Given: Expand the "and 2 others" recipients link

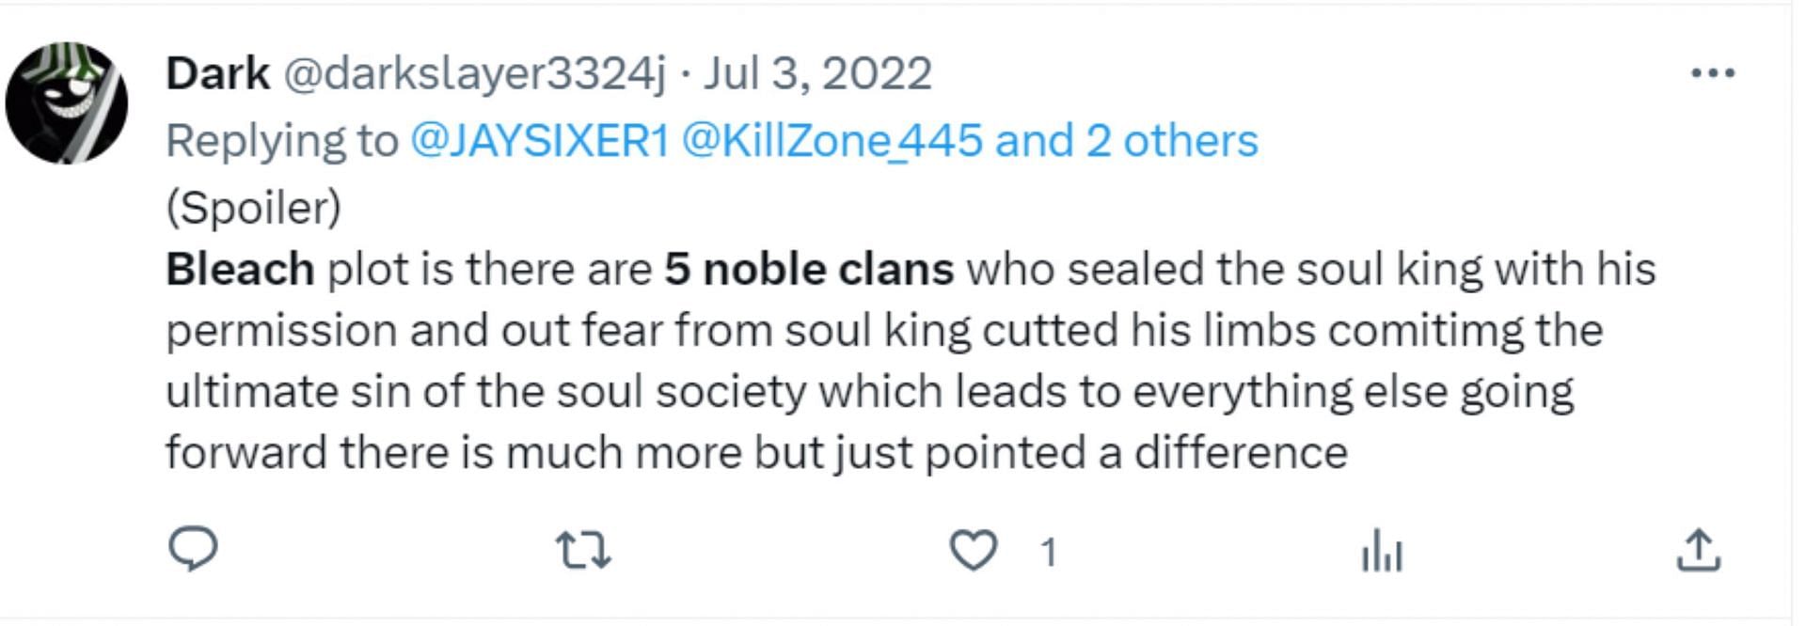Looking at the screenshot, I should [1127, 141].
